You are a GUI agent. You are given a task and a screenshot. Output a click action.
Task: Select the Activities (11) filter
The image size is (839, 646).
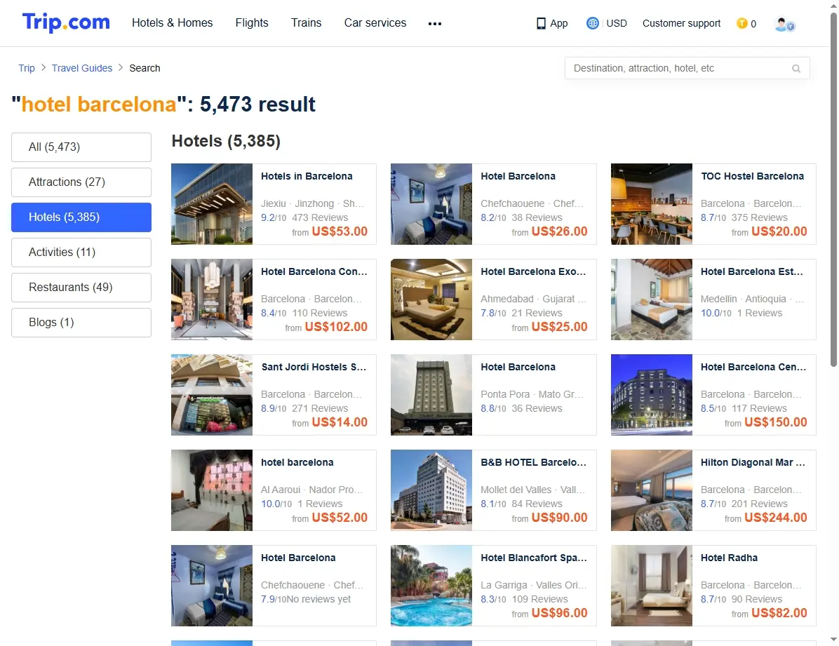click(81, 252)
